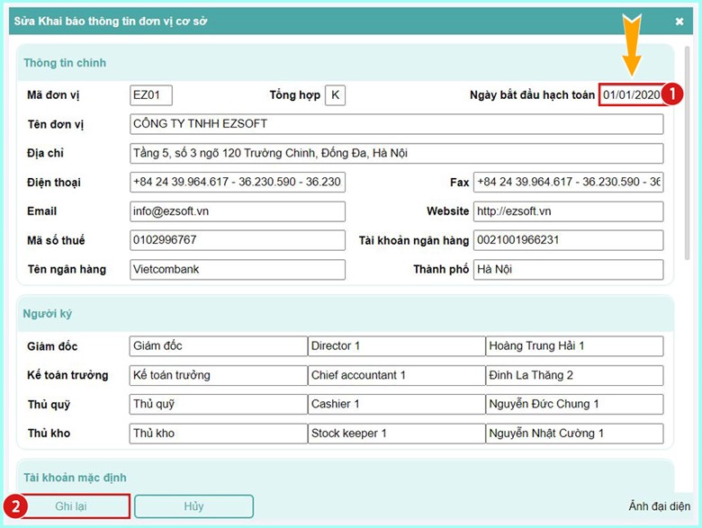702x528 pixels.
Task: Click the Thủ kho field Stock keeper 1
Action: [396, 434]
